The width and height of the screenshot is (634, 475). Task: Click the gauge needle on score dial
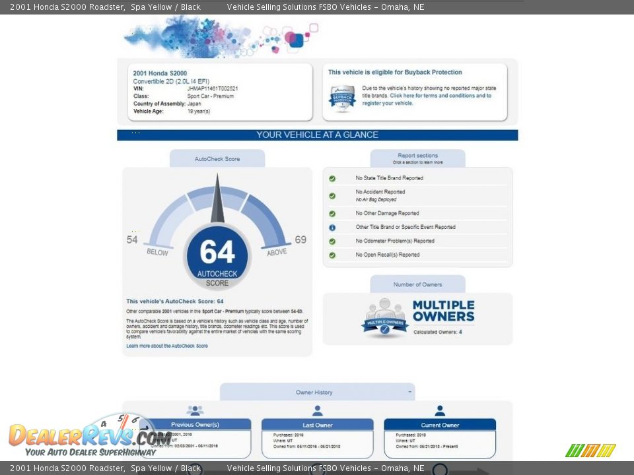pyautogui.click(x=217, y=199)
